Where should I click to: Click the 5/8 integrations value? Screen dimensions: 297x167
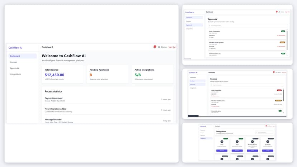coord(138,75)
